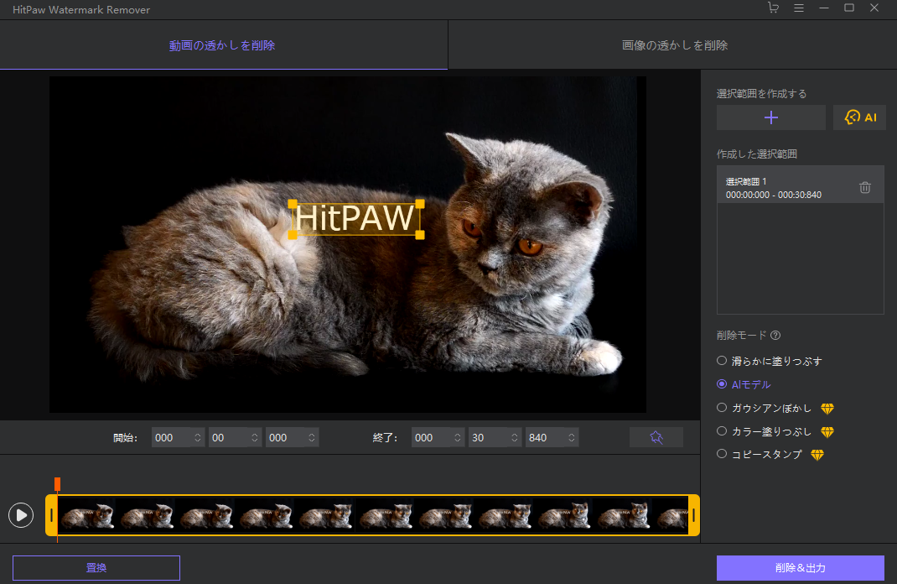Image resolution: width=897 pixels, height=584 pixels.
Task: Click the AI selection button
Action: click(860, 117)
